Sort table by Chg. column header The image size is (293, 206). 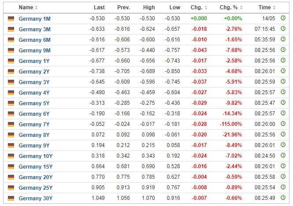pyautogui.click(x=199, y=7)
